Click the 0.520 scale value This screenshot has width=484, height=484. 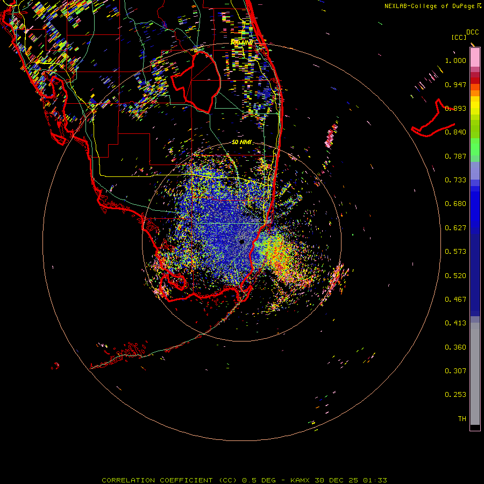455,276
